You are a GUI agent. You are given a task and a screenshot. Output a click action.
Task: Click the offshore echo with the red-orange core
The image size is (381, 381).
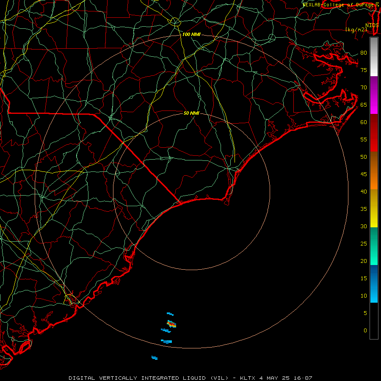tap(171, 324)
